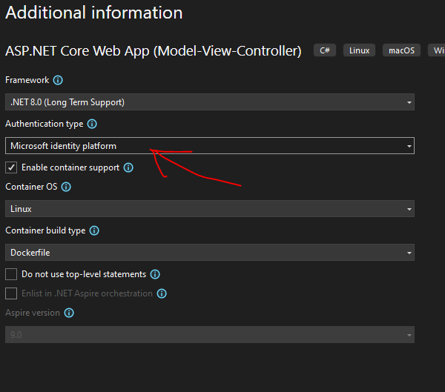Show info for Enable container support
The height and width of the screenshot is (392, 445).
coord(129,167)
